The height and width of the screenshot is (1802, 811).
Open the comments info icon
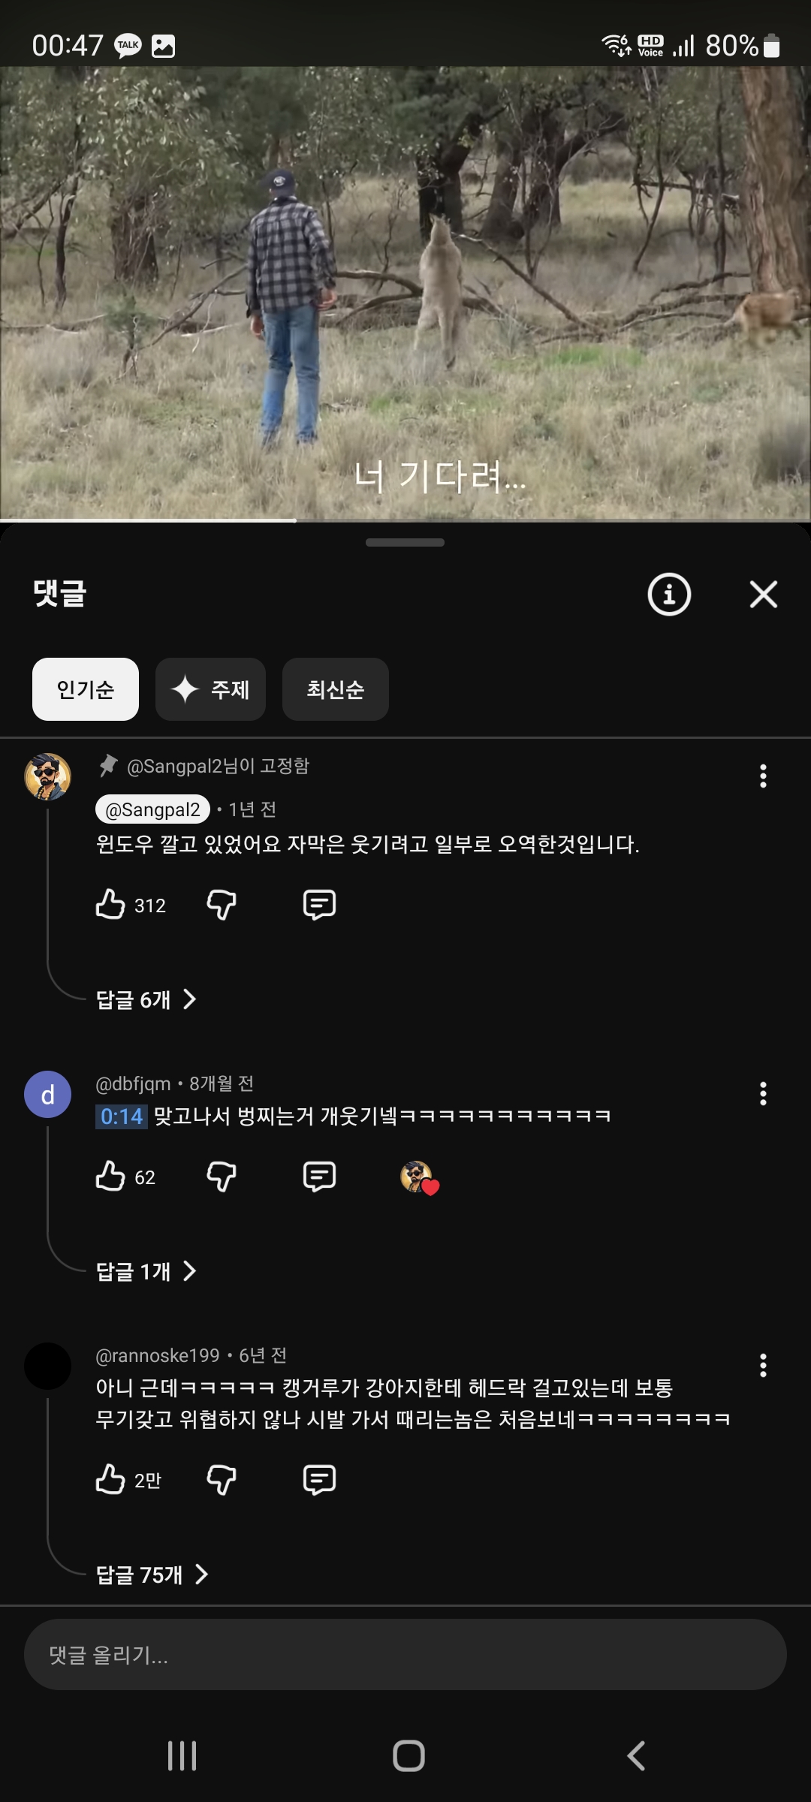point(668,595)
